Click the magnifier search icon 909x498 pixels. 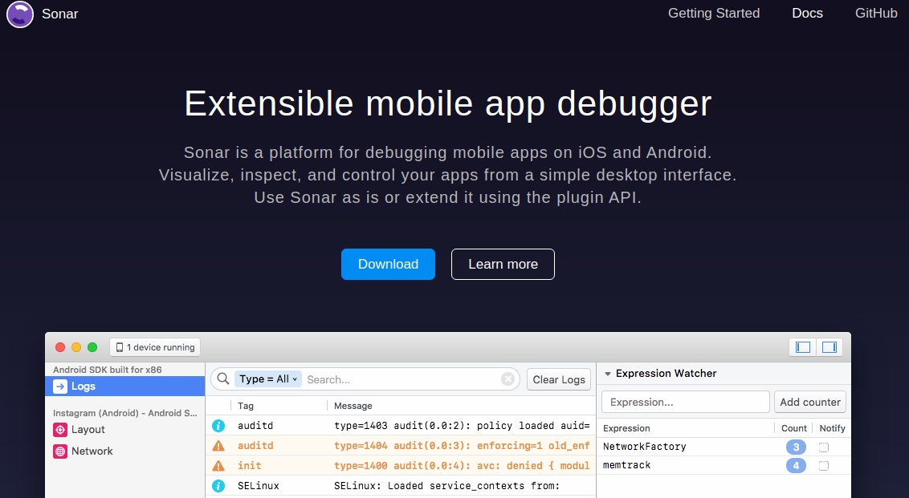click(x=223, y=379)
